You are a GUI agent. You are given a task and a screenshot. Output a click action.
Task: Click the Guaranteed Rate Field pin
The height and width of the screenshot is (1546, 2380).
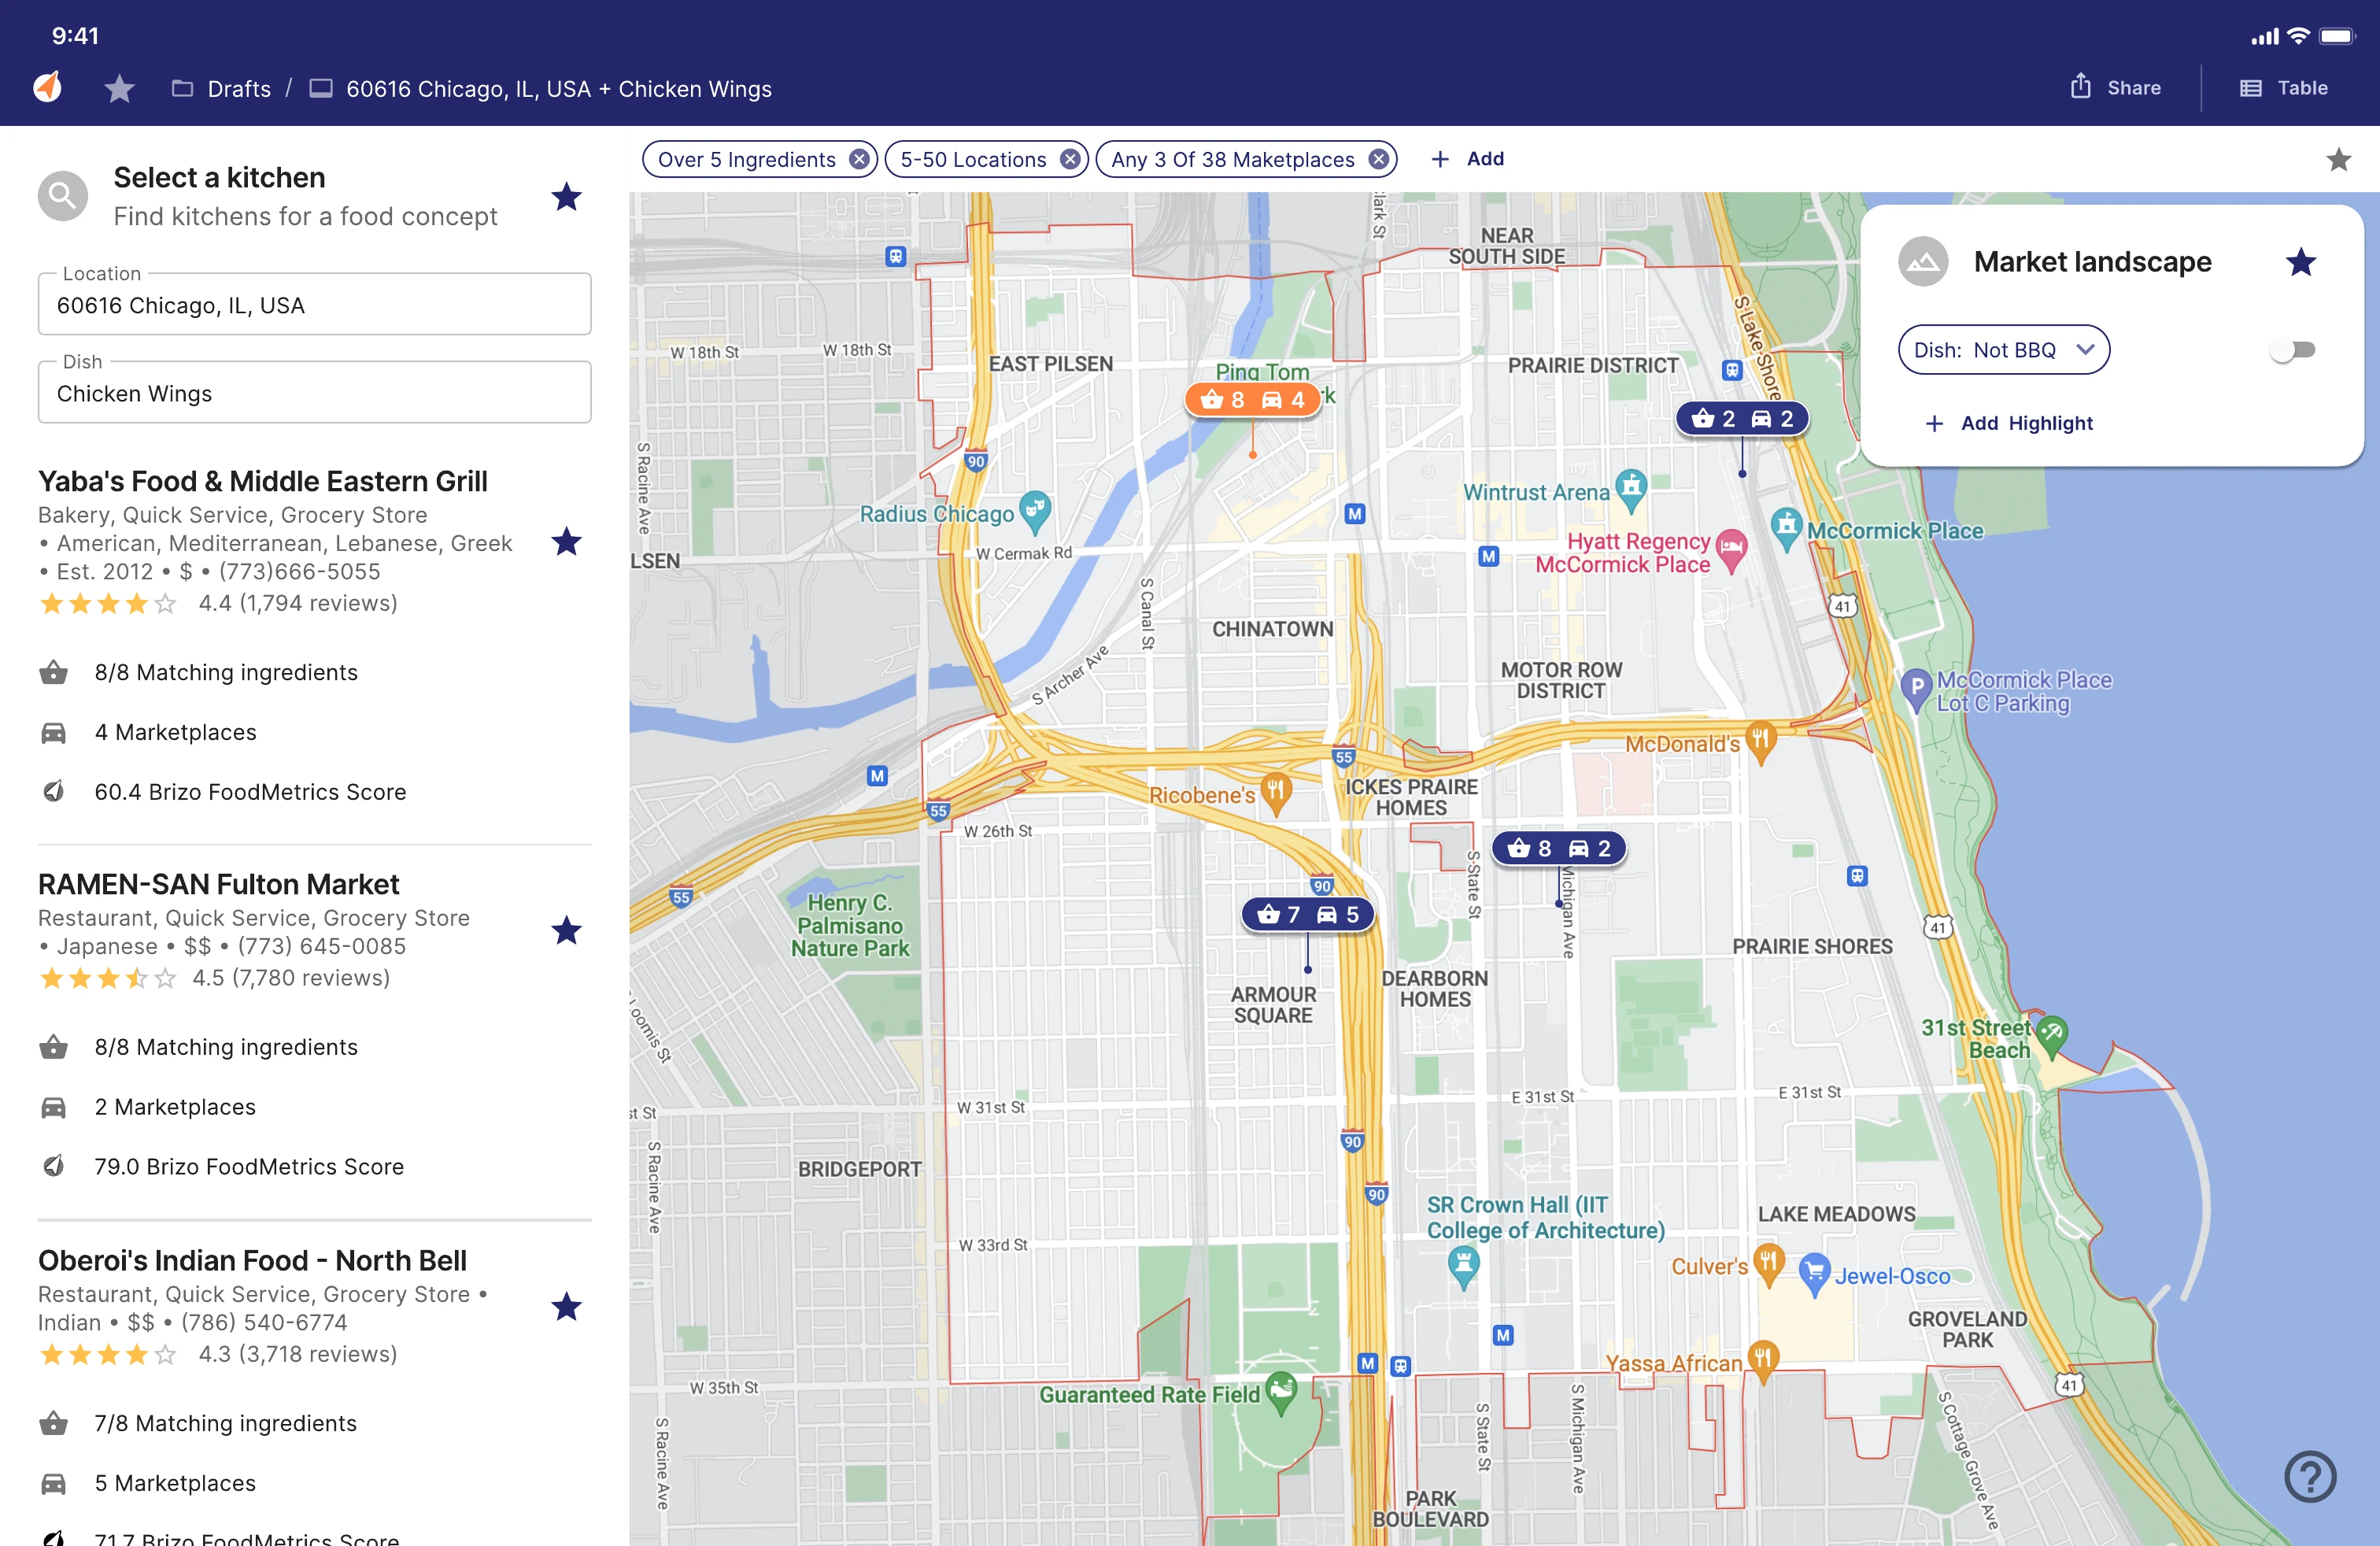1281,1392
